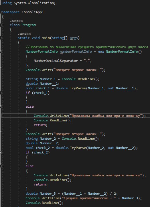Click 'Number_3' in the double declaration
Viewport: 150px width, 207px height.
(48, 194)
